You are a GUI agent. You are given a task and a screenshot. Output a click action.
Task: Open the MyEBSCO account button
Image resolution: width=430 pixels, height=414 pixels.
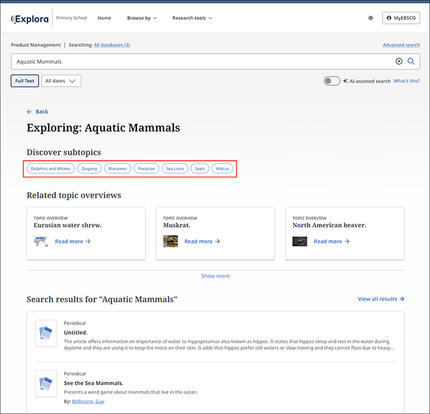[x=401, y=18]
